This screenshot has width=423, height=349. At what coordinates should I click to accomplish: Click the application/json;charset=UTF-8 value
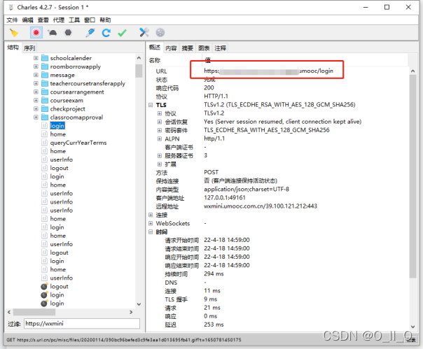247,190
